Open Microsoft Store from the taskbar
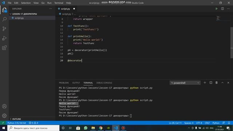 pyautogui.click(x=78, y=128)
